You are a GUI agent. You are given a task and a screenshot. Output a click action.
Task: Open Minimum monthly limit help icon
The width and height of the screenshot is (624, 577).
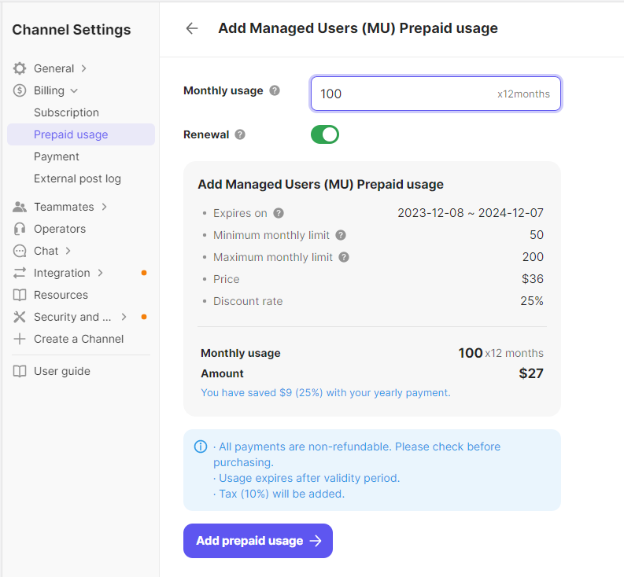point(341,235)
